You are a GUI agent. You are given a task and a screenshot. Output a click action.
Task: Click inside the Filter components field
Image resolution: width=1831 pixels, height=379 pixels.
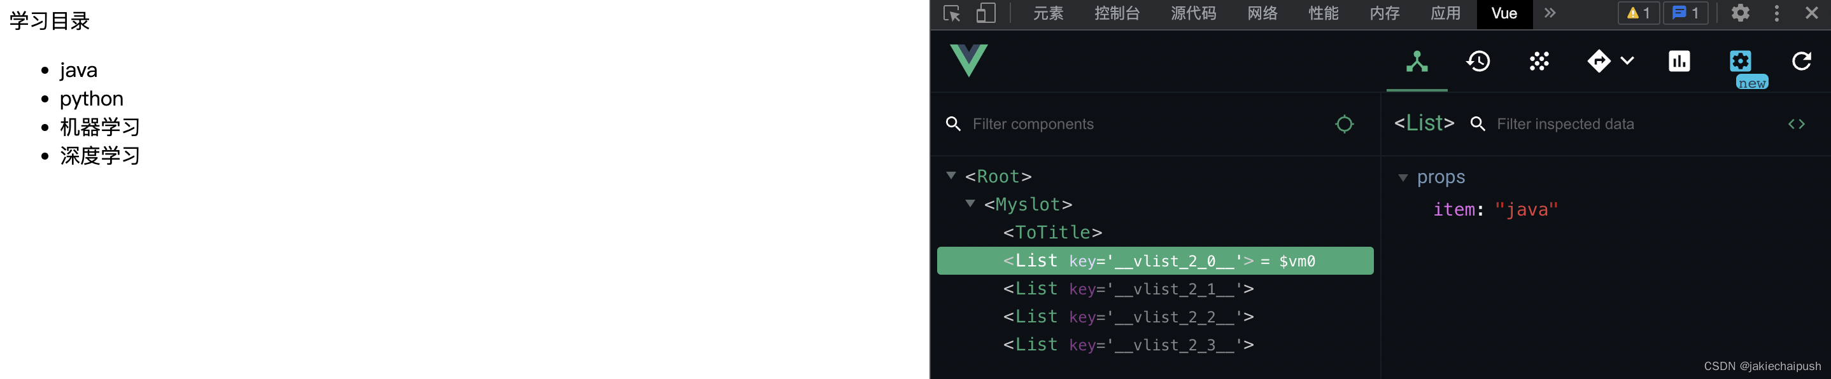coord(1066,123)
